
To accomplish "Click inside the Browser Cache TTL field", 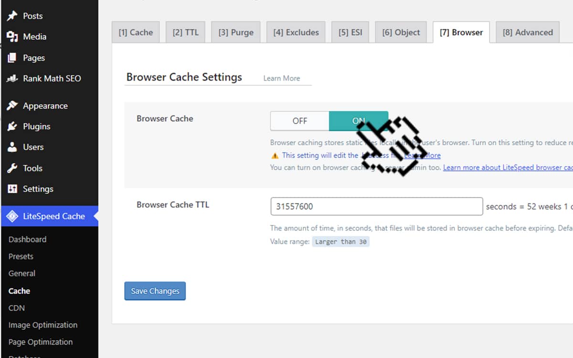I will pos(376,206).
